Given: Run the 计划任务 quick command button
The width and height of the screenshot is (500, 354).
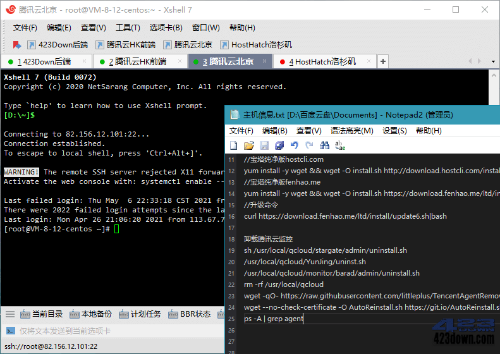Looking at the screenshot, I should point(140,314).
